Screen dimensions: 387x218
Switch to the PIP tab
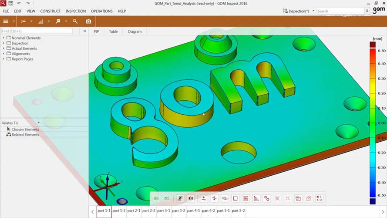coord(96,32)
